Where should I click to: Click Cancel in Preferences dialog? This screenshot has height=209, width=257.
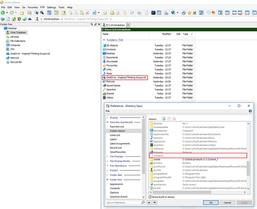pos(227,203)
